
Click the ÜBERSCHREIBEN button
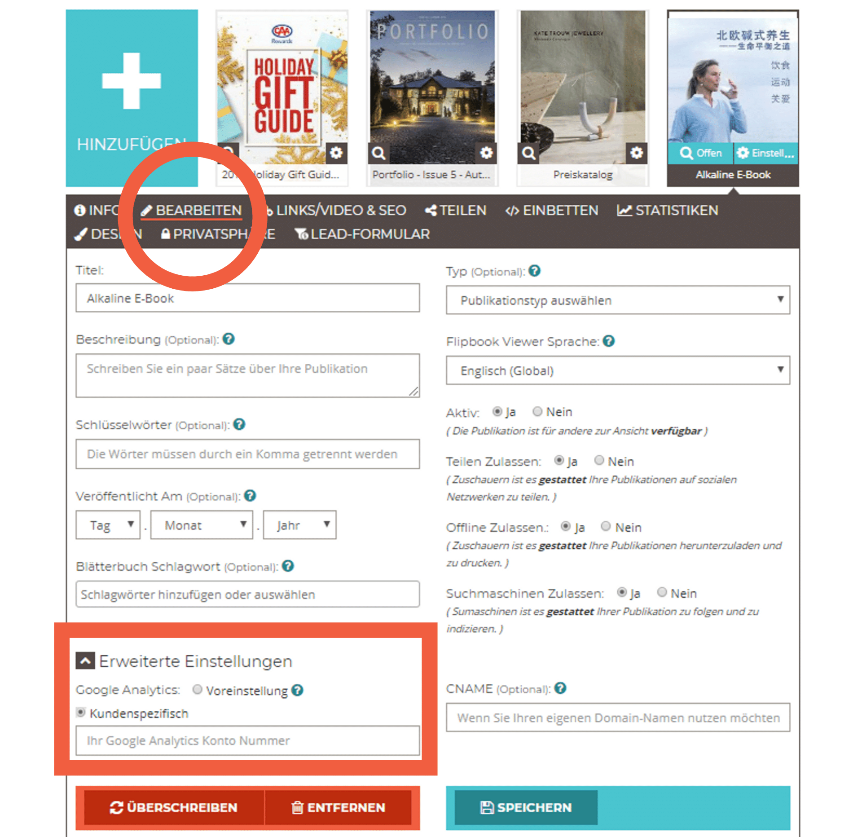(174, 807)
